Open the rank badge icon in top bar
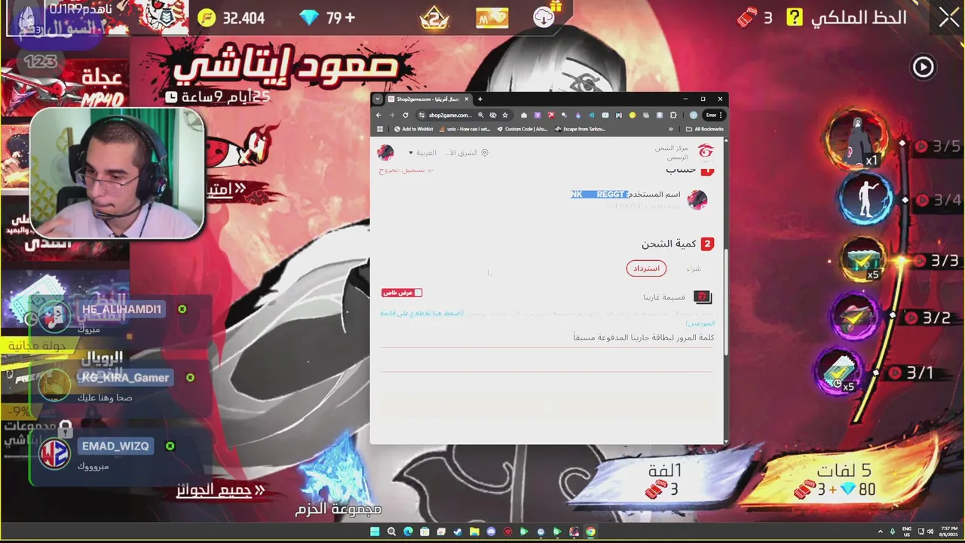This screenshot has height=543, width=965. click(434, 17)
